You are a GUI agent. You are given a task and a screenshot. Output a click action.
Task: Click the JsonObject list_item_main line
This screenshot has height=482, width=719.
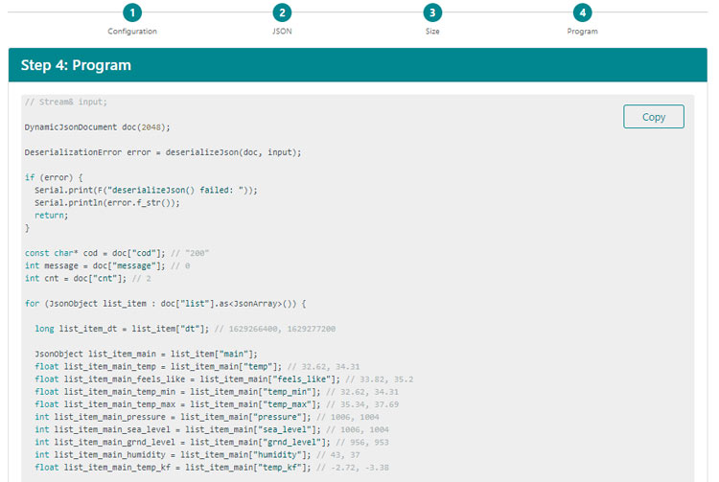coord(146,354)
